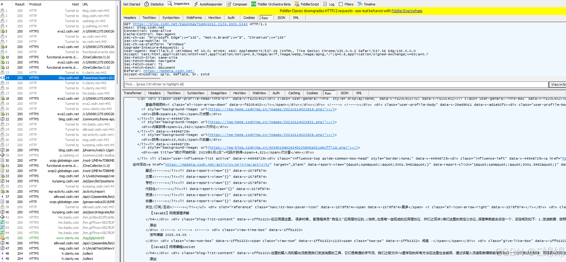The width and height of the screenshot is (566, 262).
Task: Open the Timeline icon
Action: point(360,4)
